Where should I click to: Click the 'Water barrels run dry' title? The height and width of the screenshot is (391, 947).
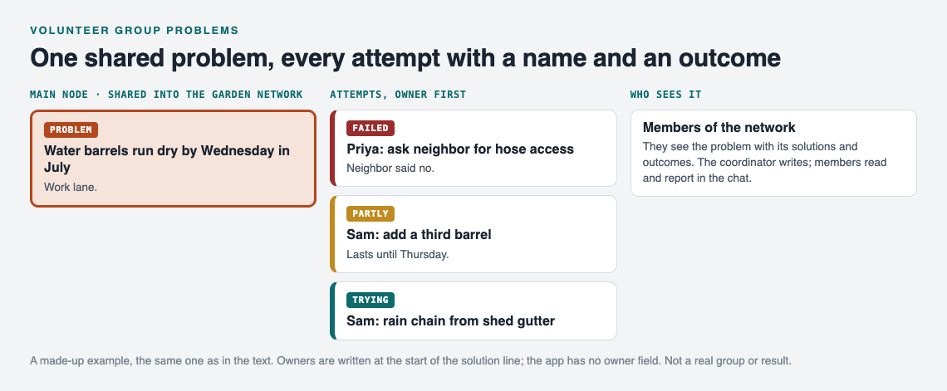(x=167, y=159)
